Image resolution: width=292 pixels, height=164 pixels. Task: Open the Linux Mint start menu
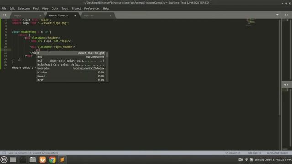[x=4, y=159]
